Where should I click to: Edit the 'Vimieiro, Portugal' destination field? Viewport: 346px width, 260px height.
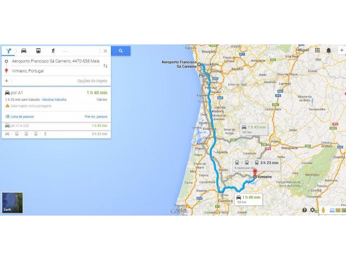(55, 71)
